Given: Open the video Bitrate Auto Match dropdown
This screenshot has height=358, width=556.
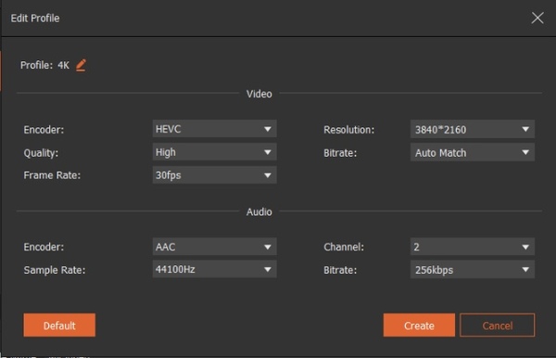Looking at the screenshot, I should click(473, 152).
